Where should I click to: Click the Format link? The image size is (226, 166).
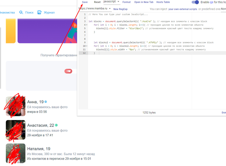tap(127, 2)
